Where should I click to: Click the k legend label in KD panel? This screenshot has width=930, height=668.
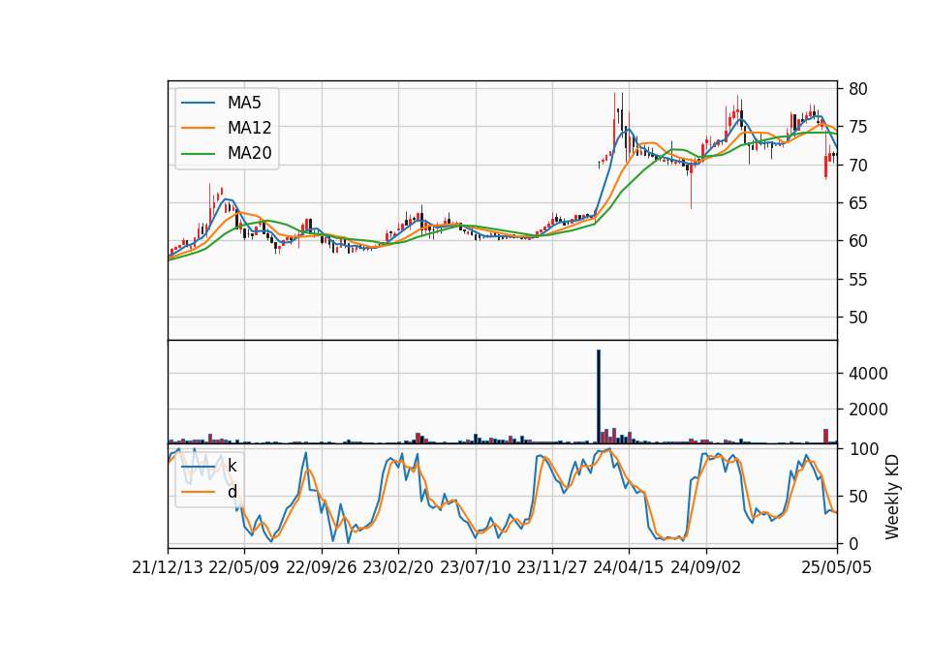tap(232, 466)
